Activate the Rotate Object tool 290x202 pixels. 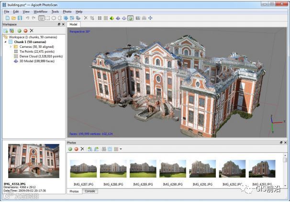pyautogui.click(x=78, y=18)
